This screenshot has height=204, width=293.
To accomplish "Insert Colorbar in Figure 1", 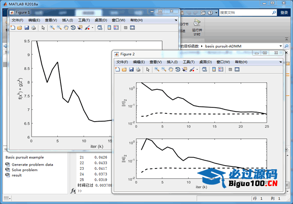I will pyautogui.click(x=109, y=28).
